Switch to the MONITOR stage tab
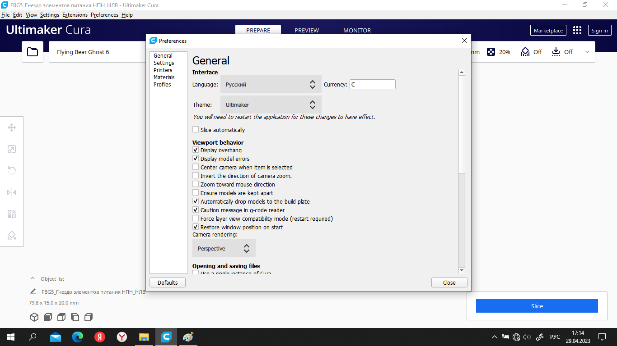617x346 pixels. (x=357, y=31)
